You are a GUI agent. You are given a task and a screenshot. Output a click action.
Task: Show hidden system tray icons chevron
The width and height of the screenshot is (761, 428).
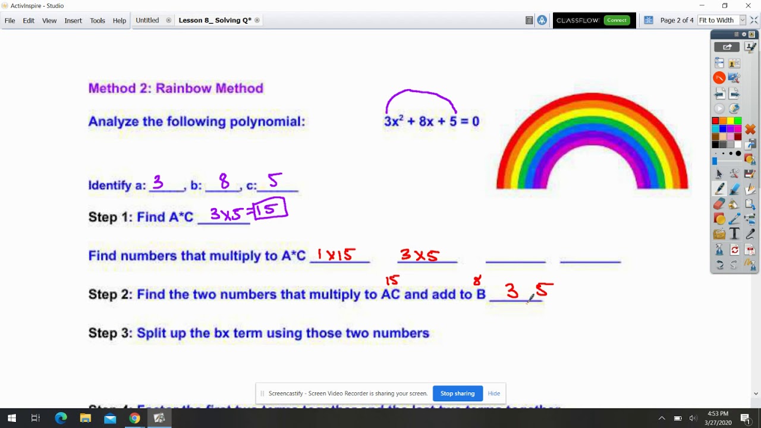662,418
